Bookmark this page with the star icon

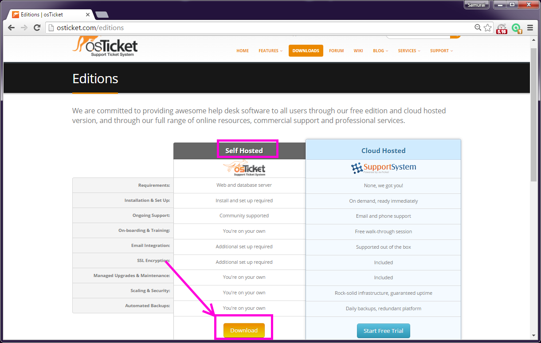tap(488, 27)
